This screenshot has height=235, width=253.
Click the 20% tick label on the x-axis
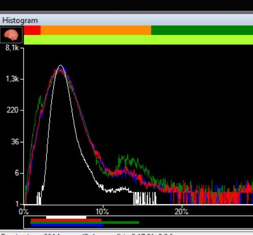tap(181, 212)
